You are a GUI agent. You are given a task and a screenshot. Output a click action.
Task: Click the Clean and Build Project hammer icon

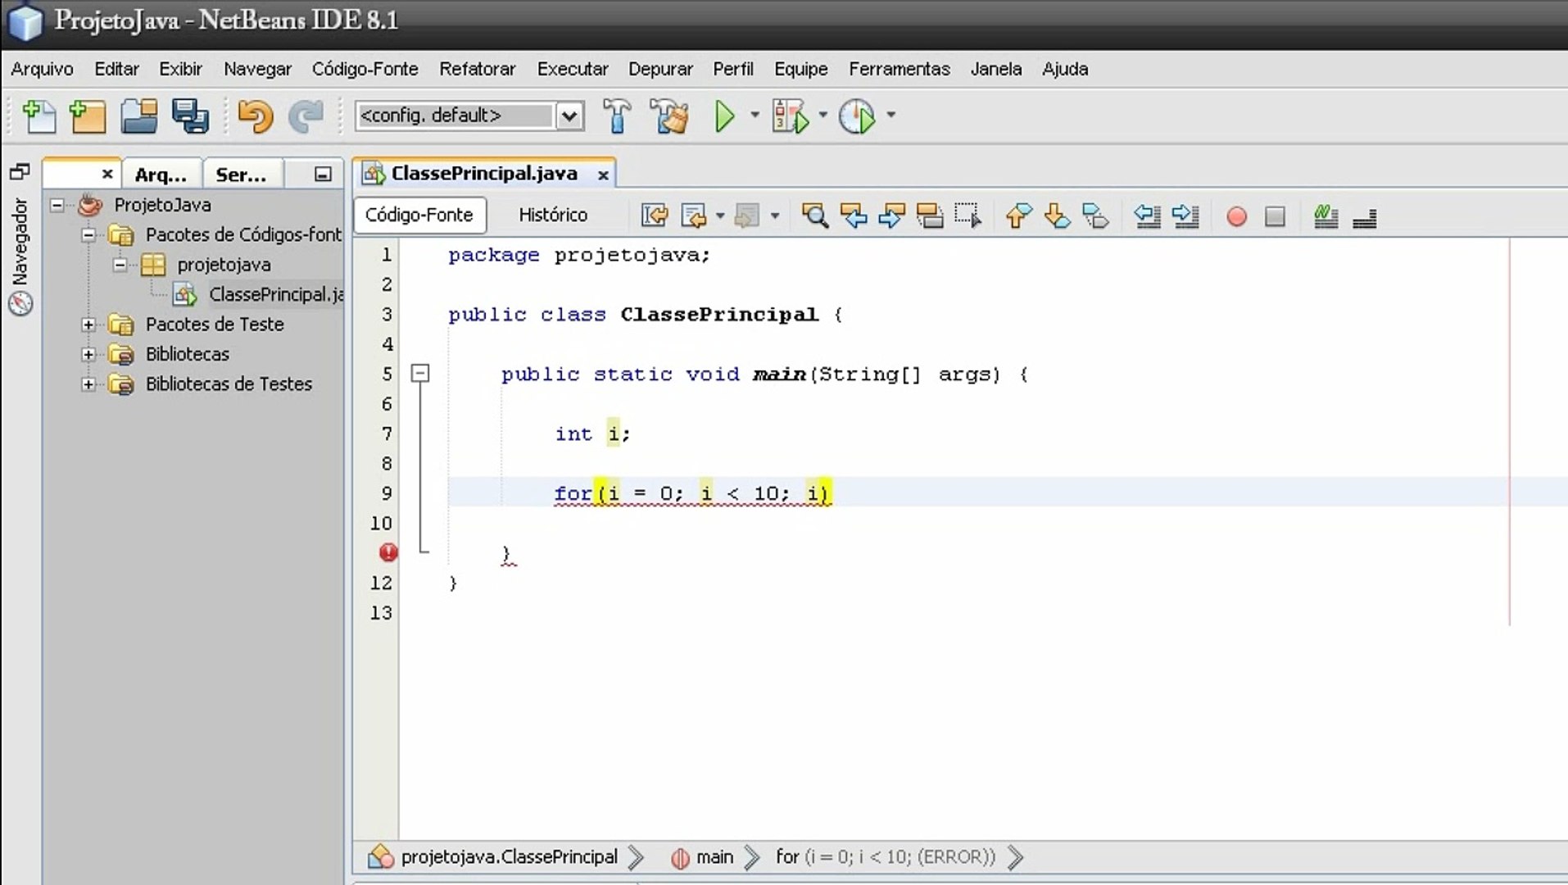click(x=669, y=116)
